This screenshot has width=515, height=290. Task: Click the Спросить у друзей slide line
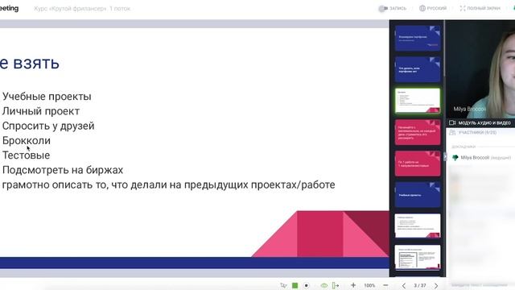[x=48, y=126]
